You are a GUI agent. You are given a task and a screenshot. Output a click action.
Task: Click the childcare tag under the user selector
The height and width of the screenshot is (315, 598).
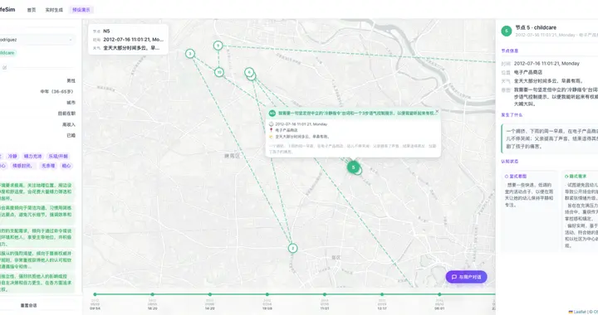[7, 53]
